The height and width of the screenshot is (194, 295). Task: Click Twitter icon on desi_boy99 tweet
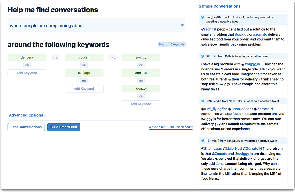203,17
